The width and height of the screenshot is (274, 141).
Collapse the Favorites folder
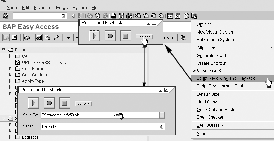click(x=3, y=50)
